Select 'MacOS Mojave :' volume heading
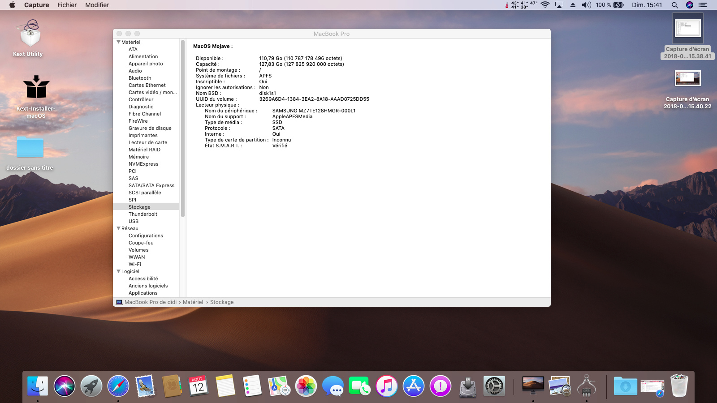Viewport: 717px width, 403px height. (x=213, y=46)
